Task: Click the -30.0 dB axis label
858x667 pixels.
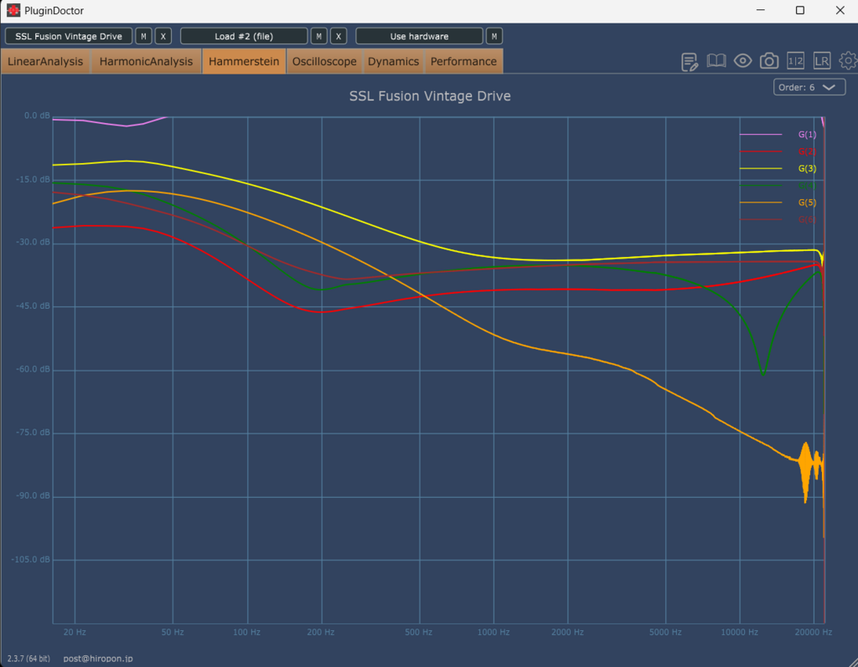Action: 33,242
